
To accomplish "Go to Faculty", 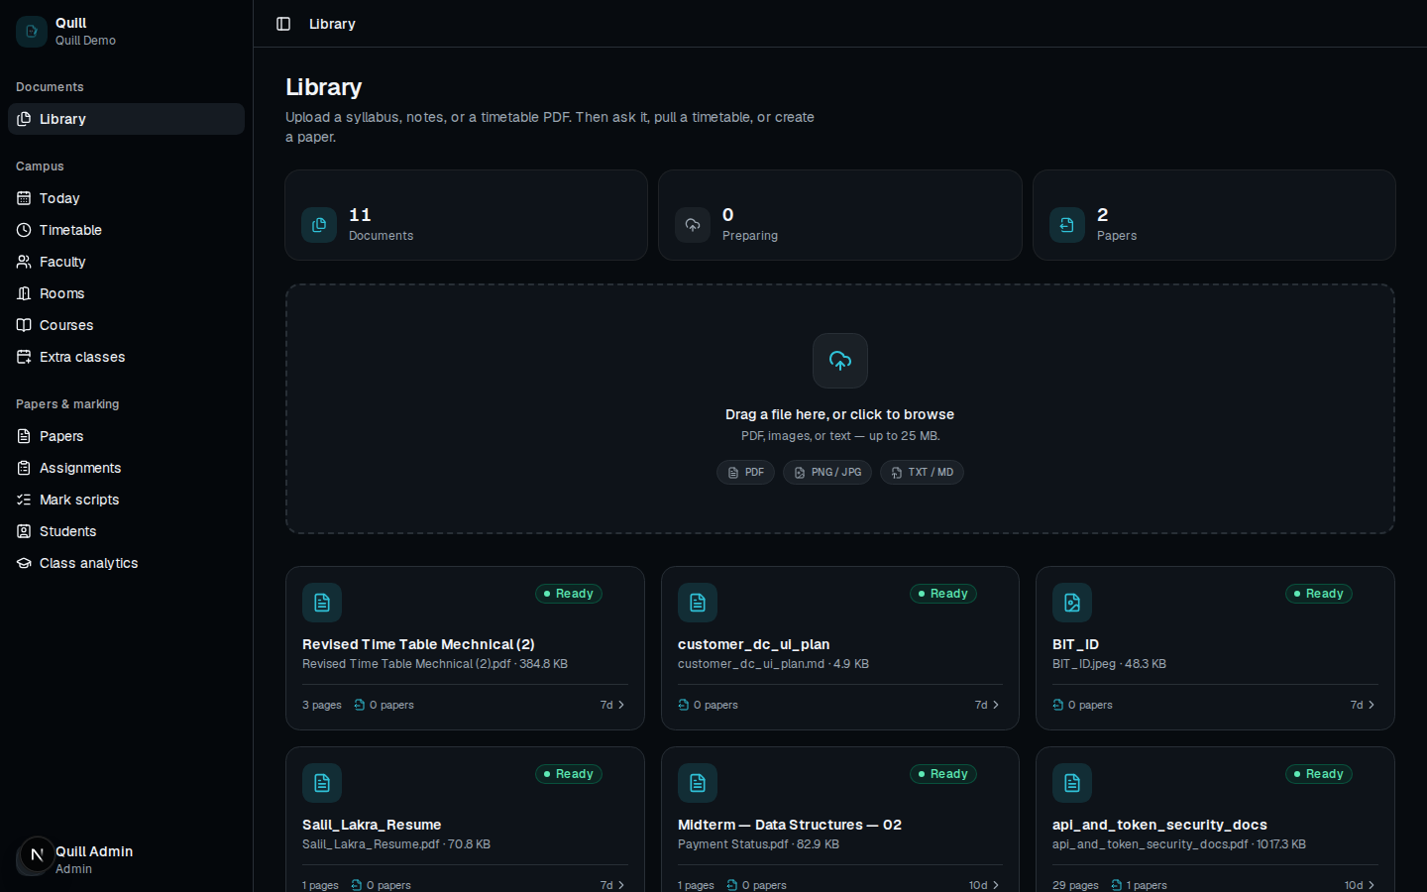I will coord(126,262).
